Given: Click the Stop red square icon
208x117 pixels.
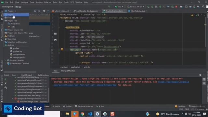Looking at the screenshot, I should click(x=176, y=6).
